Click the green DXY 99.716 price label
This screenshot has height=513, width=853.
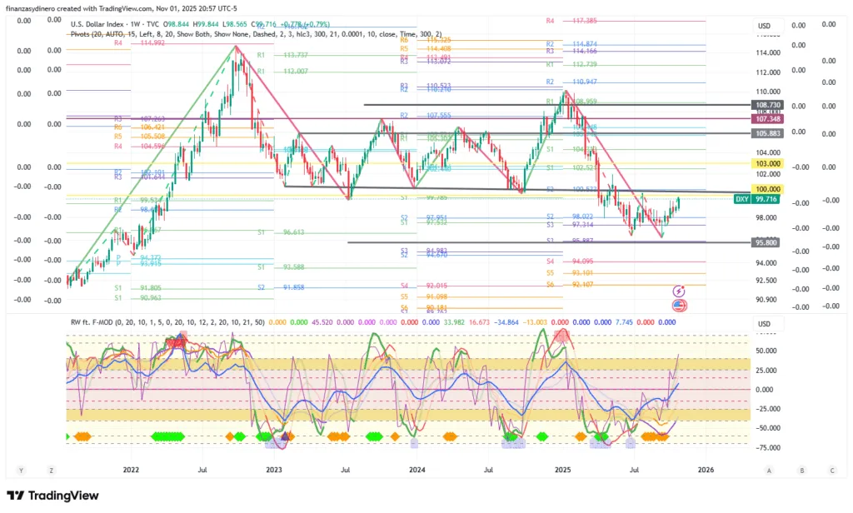coord(756,199)
